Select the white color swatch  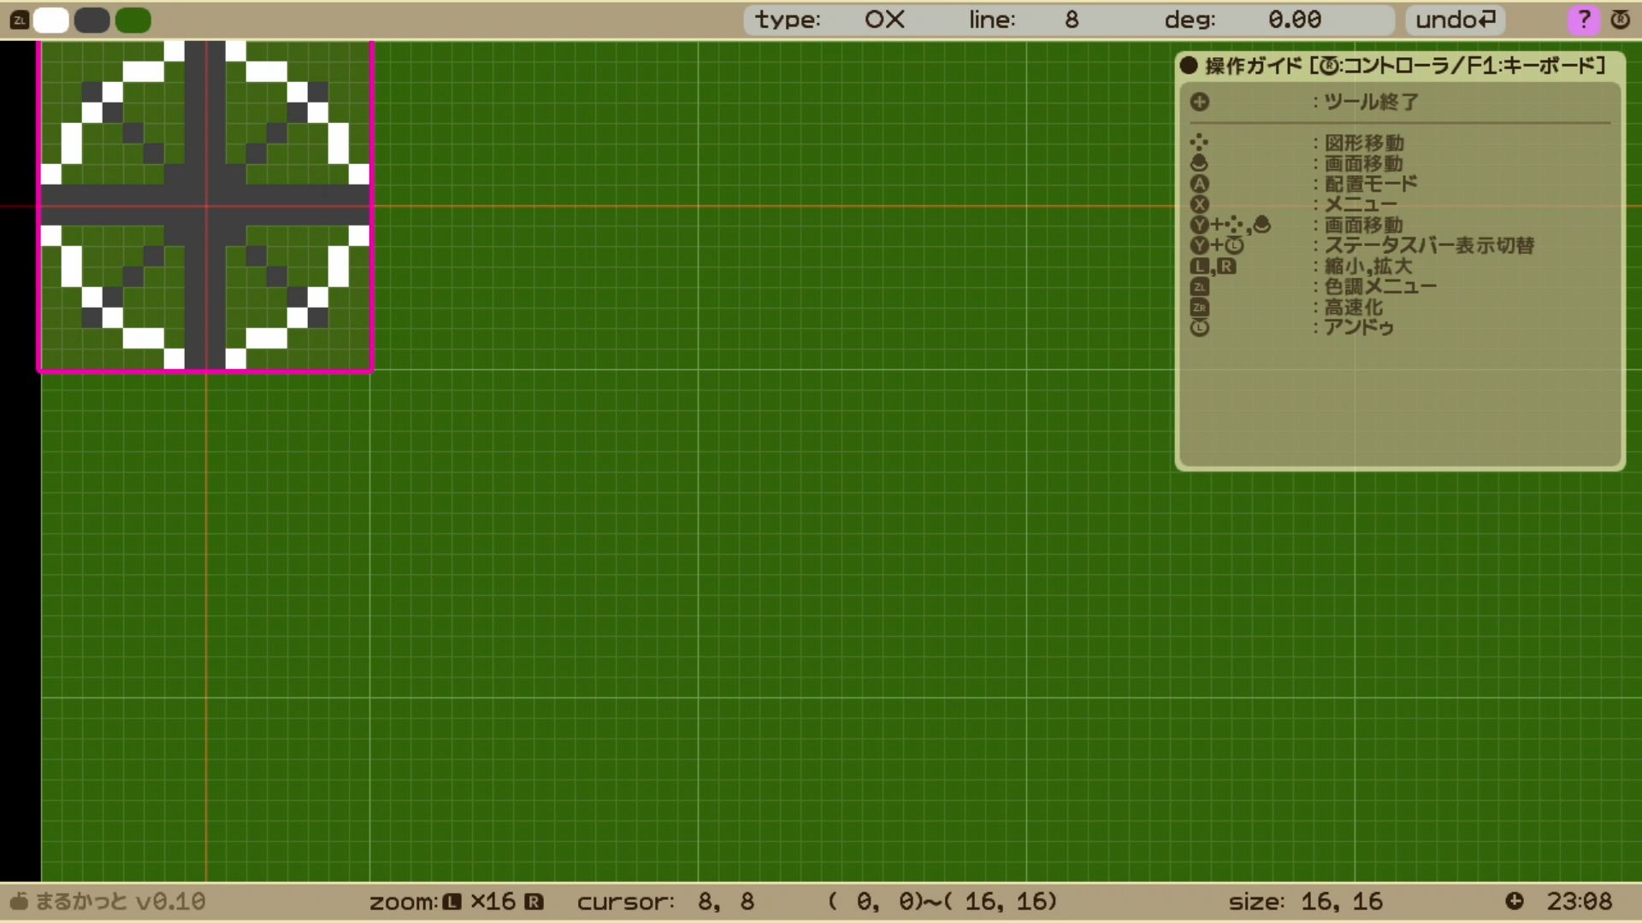click(x=51, y=21)
